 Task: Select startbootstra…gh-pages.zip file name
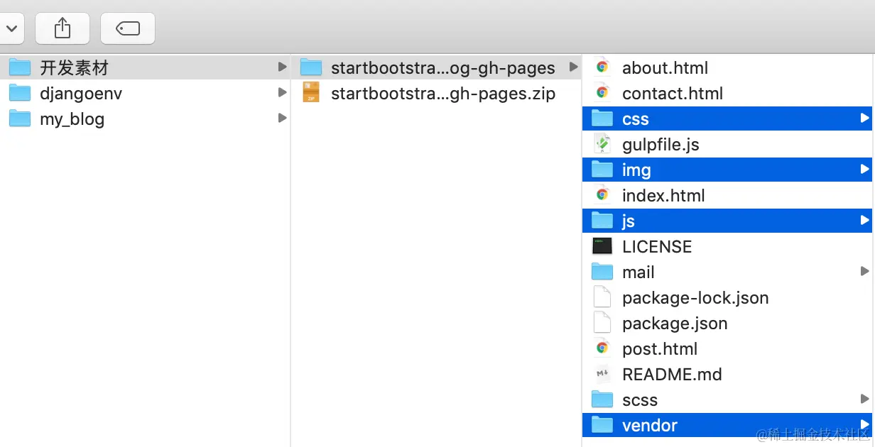[x=443, y=94]
